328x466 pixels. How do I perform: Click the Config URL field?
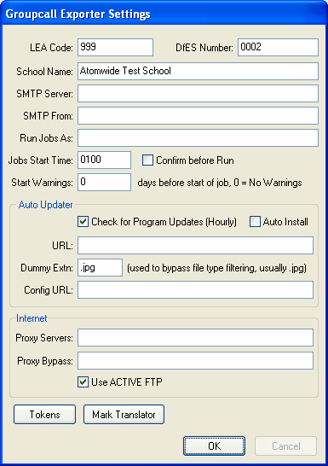[x=195, y=290]
